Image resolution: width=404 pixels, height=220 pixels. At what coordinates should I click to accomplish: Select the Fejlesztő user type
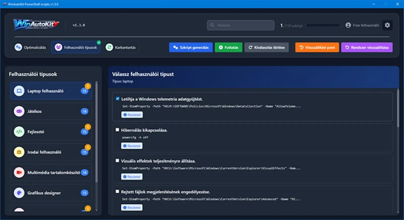tap(51, 132)
